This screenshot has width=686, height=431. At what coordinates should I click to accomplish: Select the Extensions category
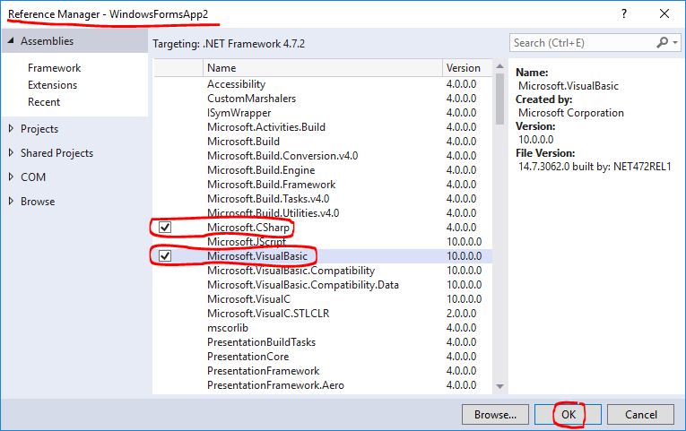pyautogui.click(x=52, y=85)
